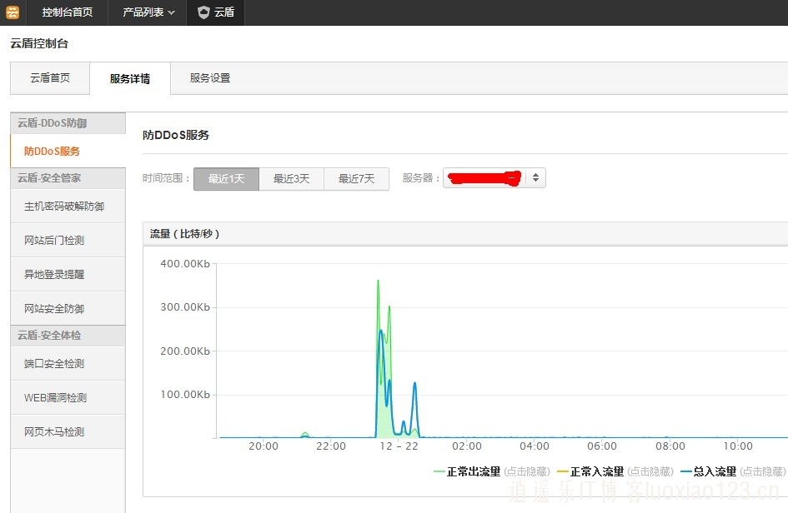Viewport: 788px width, 513px height.
Task: Open 网页木马检测 sidebar item
Action: (x=68, y=431)
